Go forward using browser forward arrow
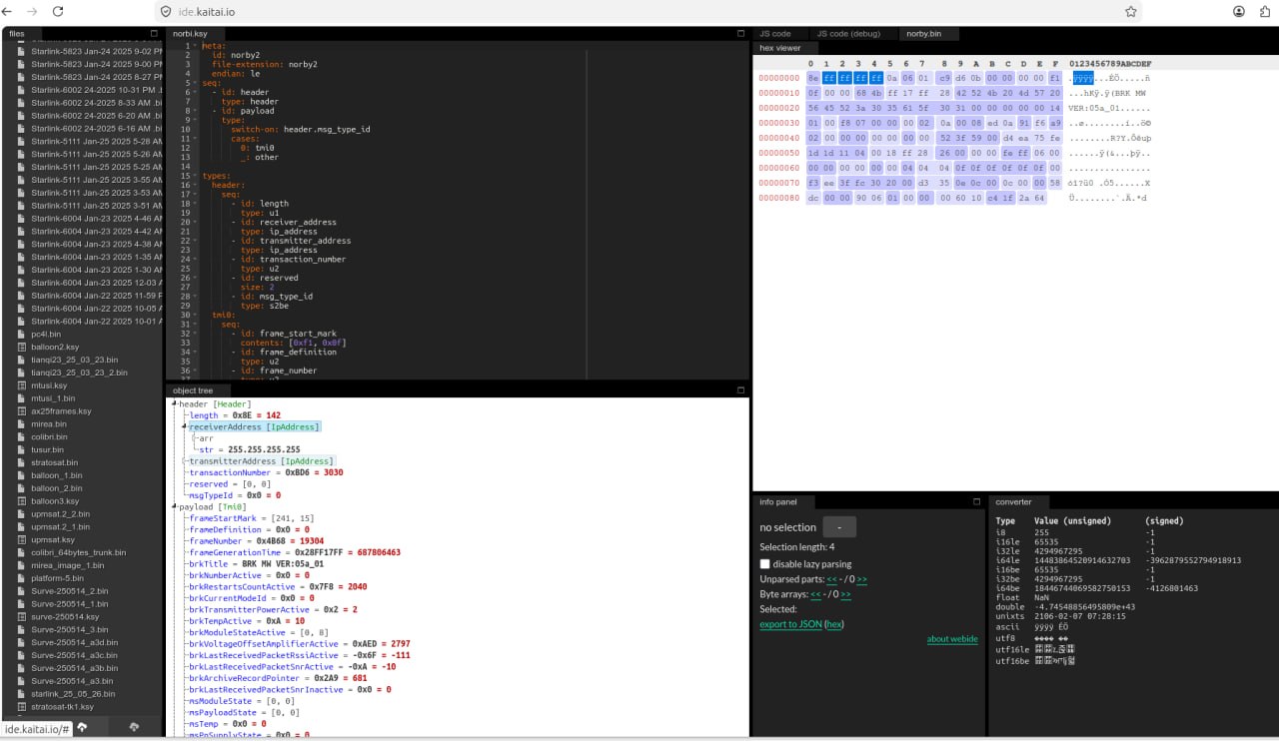 pyautogui.click(x=34, y=11)
